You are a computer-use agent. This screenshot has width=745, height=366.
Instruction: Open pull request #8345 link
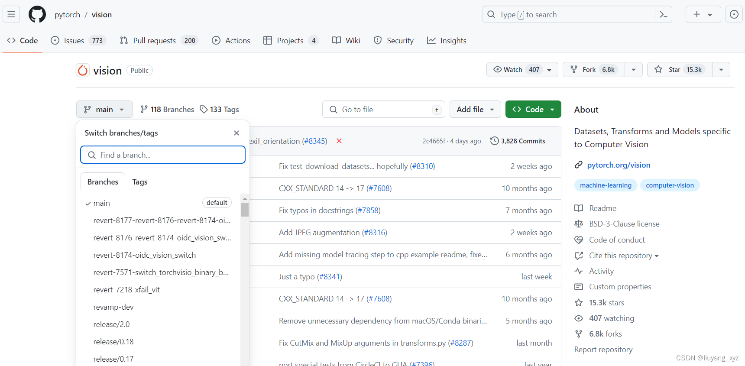pyautogui.click(x=314, y=141)
